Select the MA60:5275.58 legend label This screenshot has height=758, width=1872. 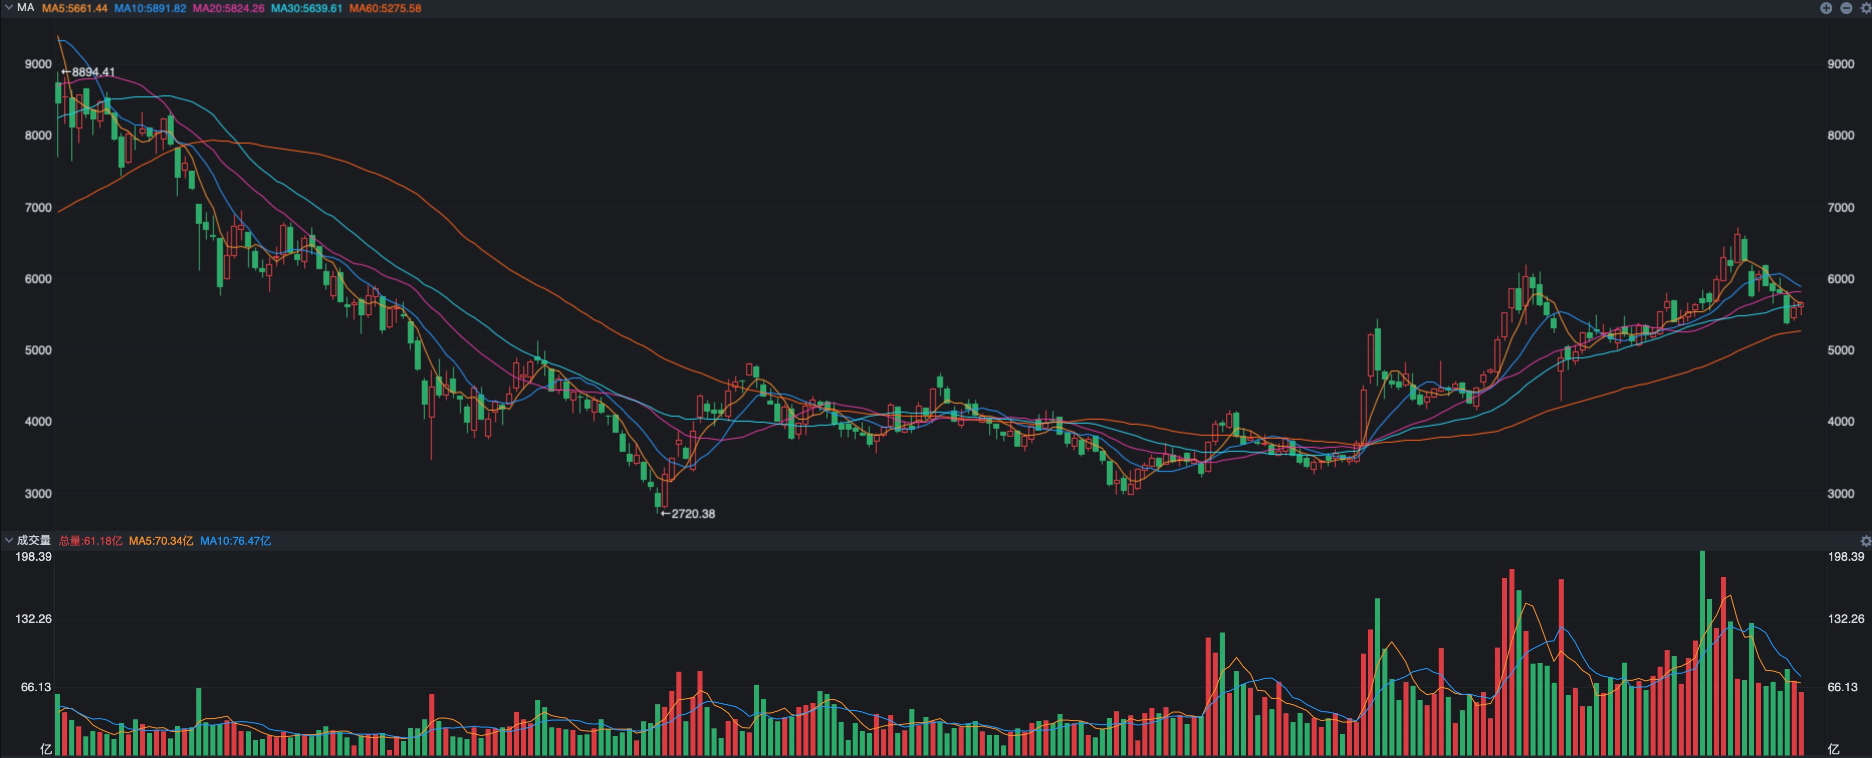point(385,8)
